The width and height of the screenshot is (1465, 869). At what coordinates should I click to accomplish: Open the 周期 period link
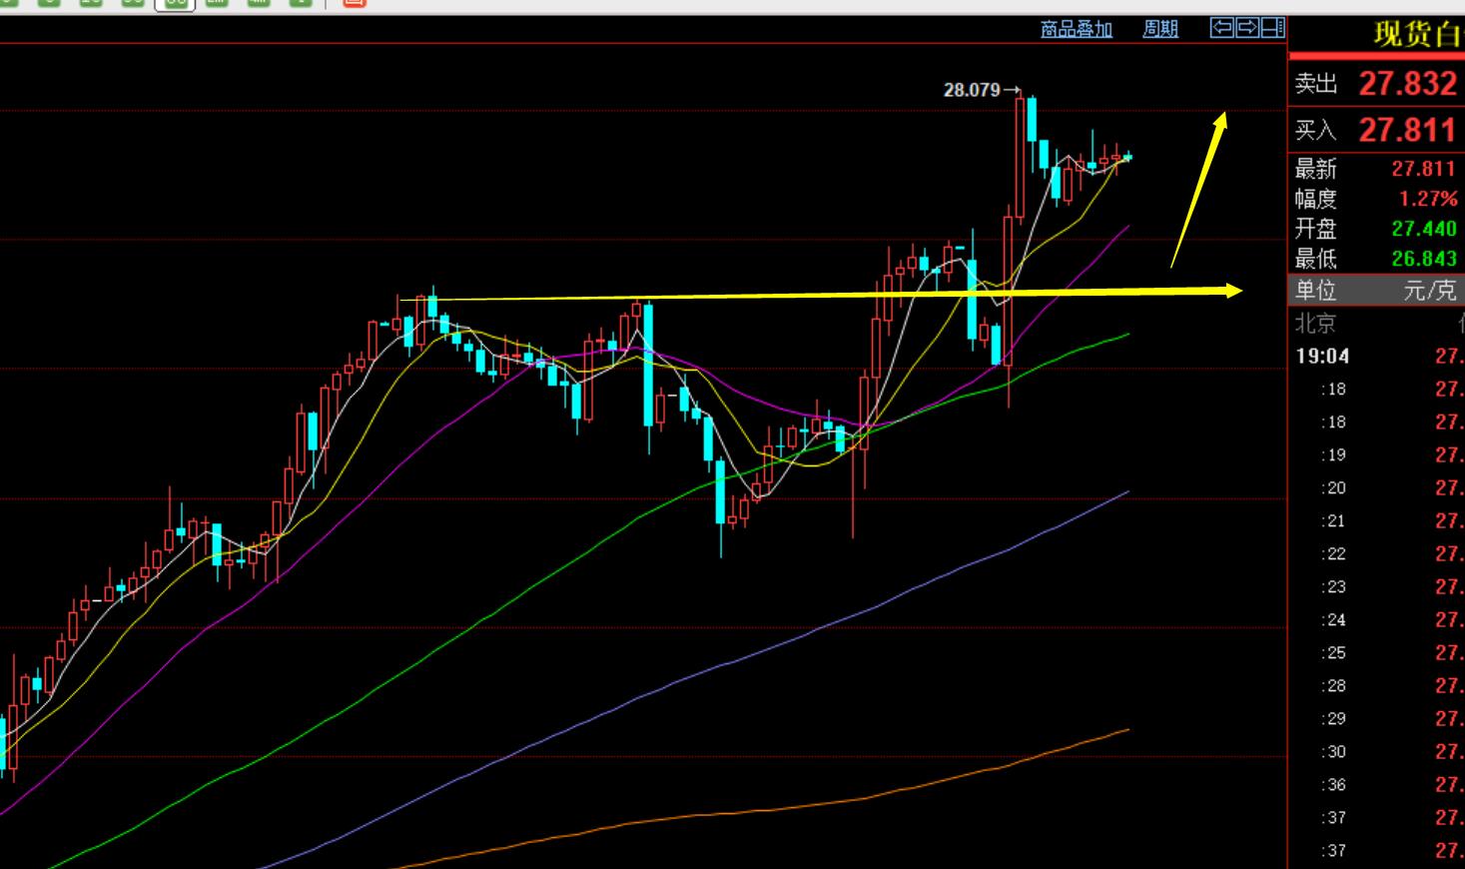pyautogui.click(x=1160, y=29)
